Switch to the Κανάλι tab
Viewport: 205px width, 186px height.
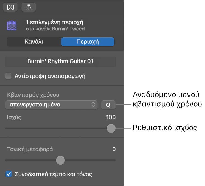click(x=34, y=42)
